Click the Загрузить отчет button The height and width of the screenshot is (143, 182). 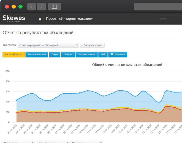point(92,45)
